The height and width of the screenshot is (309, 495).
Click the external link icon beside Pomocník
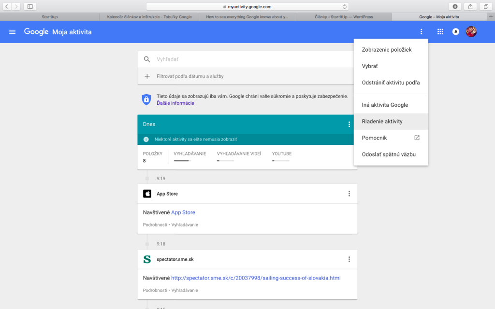click(x=417, y=138)
